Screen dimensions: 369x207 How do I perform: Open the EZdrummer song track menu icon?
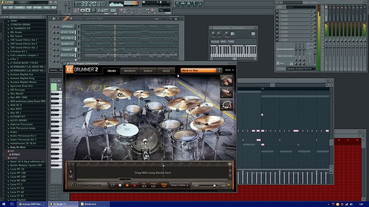click(230, 164)
